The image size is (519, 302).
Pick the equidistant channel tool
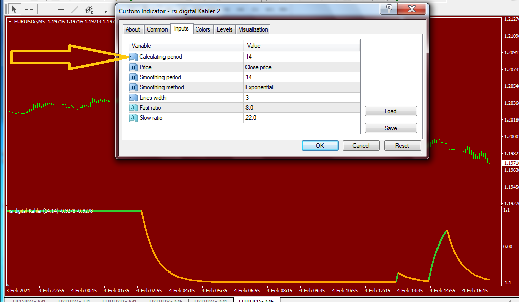click(89, 9)
